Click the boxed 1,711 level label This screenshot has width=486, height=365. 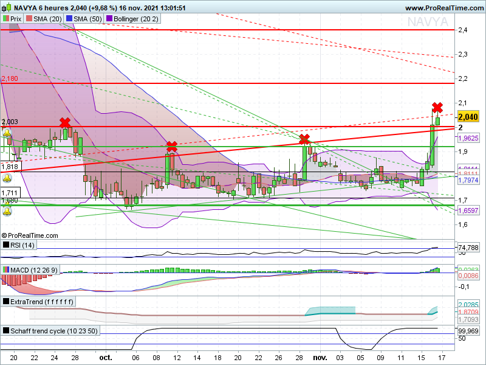click(x=10, y=193)
